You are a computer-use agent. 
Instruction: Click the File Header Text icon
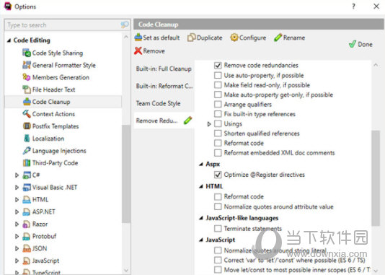[27, 90]
